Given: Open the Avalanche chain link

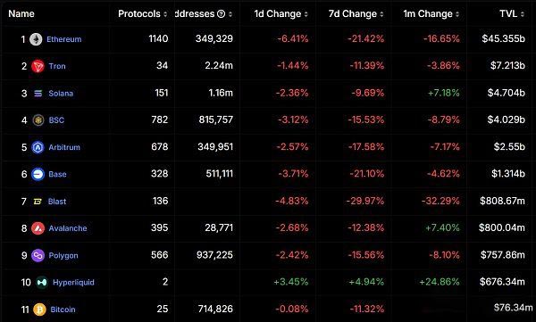Looking at the screenshot, I should (68, 228).
